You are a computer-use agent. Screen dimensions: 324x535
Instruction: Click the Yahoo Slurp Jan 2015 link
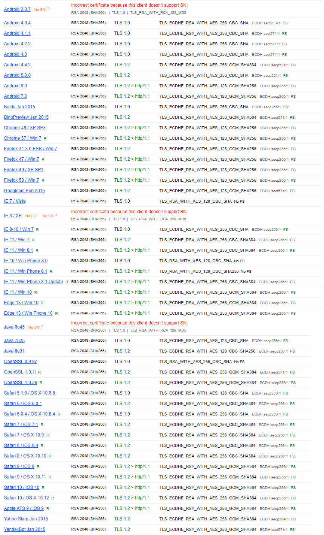point(26,519)
